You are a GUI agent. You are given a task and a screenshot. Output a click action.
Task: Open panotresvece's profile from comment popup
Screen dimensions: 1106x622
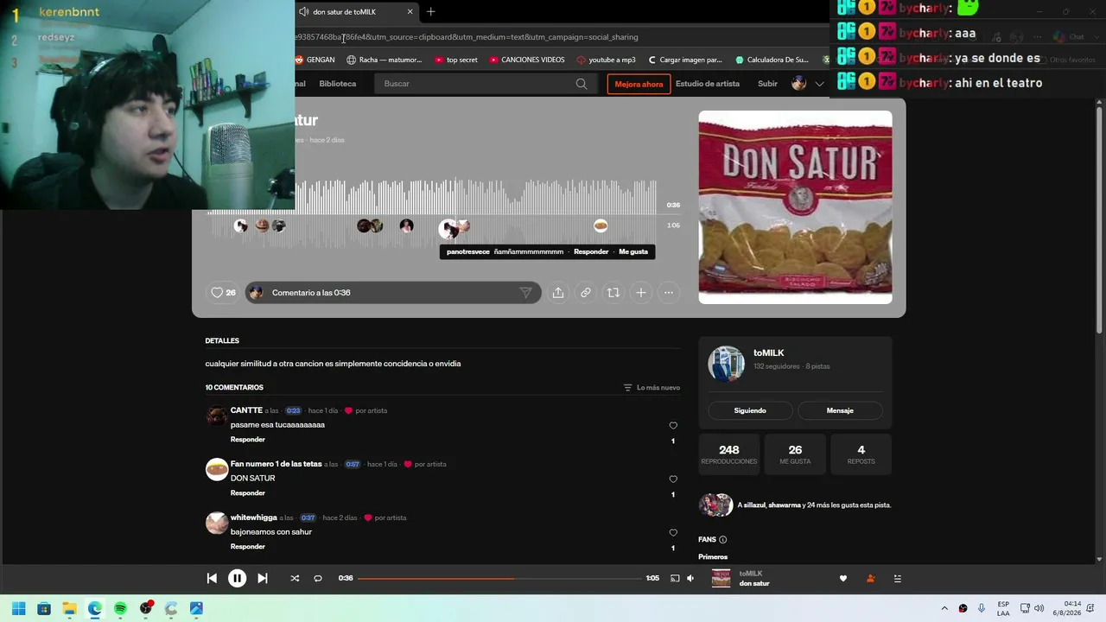click(x=468, y=252)
